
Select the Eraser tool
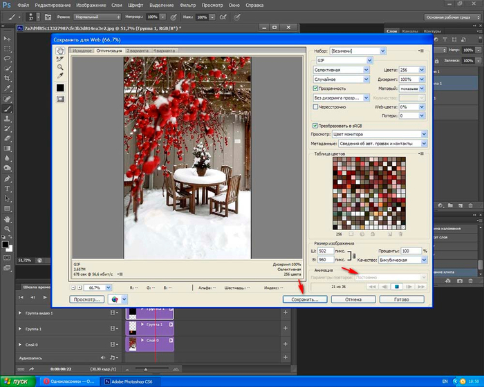[7, 139]
